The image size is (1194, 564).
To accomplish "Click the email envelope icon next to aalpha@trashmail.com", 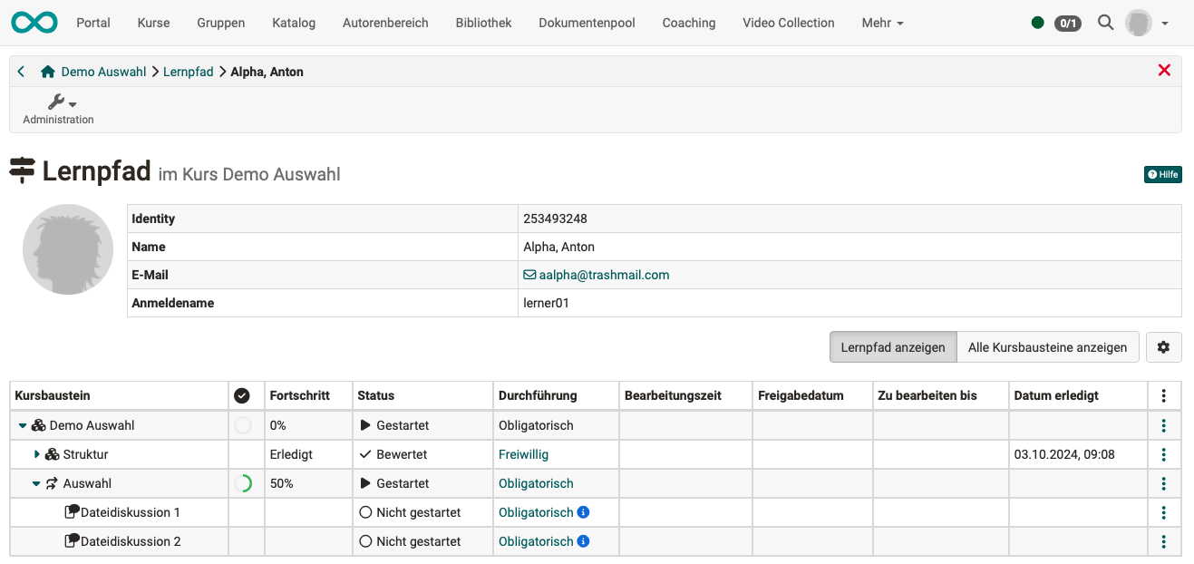I will [x=532, y=274].
